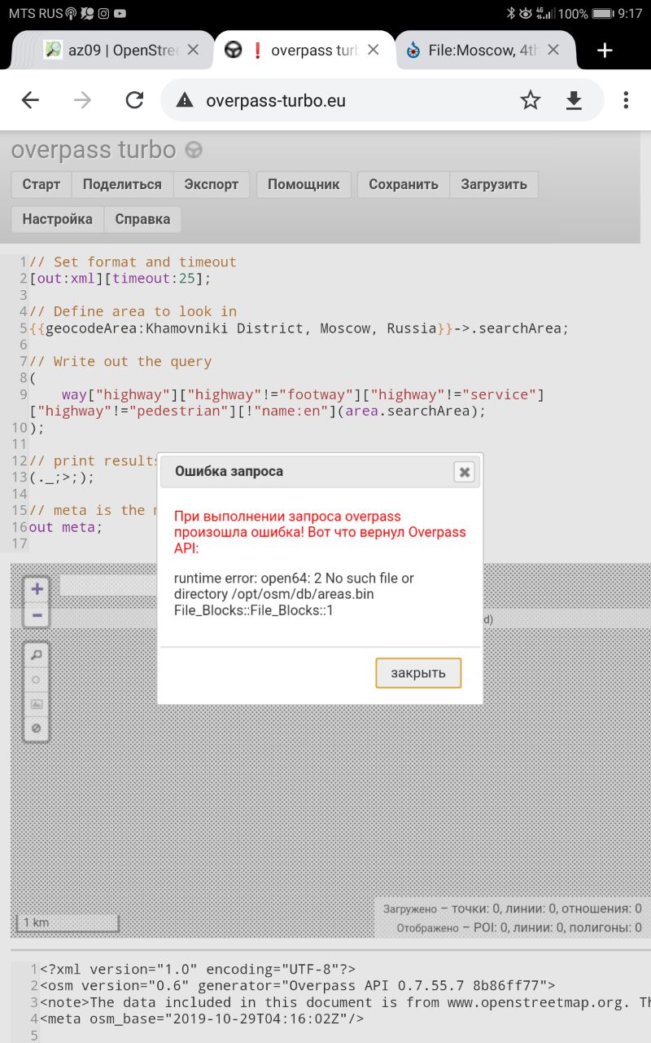Close the az09 OpenStreetMap tab
Viewport: 651px width, 1043px height.
(x=193, y=50)
